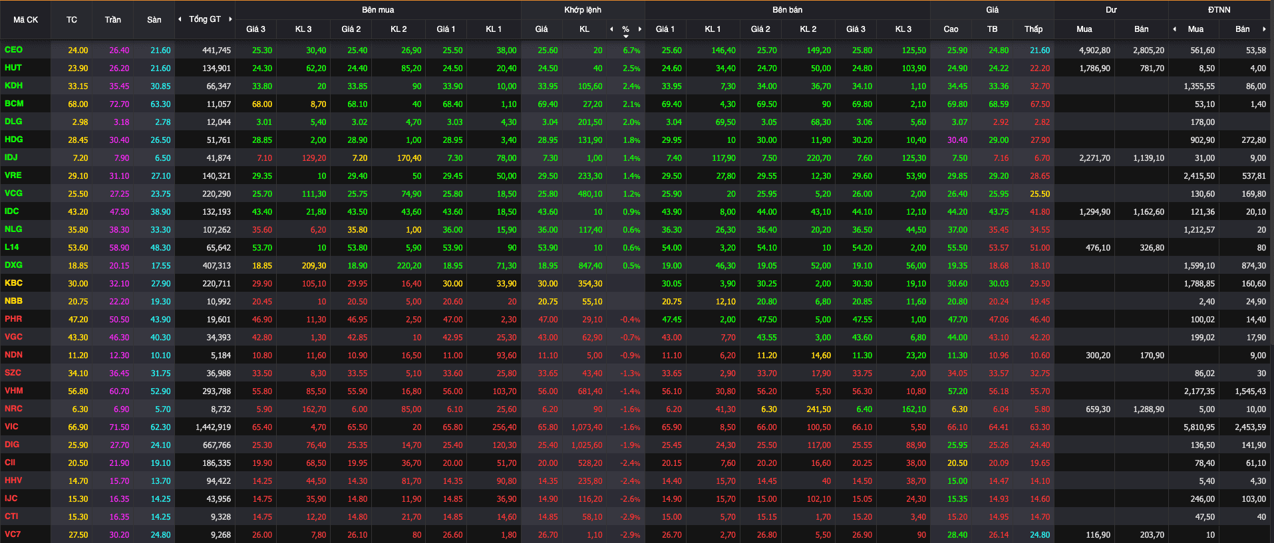This screenshot has width=1274, height=543.
Task: Click the left arrow beside Tổng GT
Action: click(180, 19)
